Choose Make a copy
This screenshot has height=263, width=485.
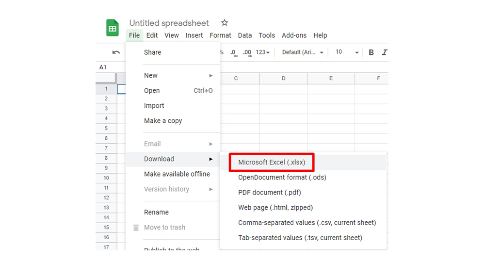point(173,121)
